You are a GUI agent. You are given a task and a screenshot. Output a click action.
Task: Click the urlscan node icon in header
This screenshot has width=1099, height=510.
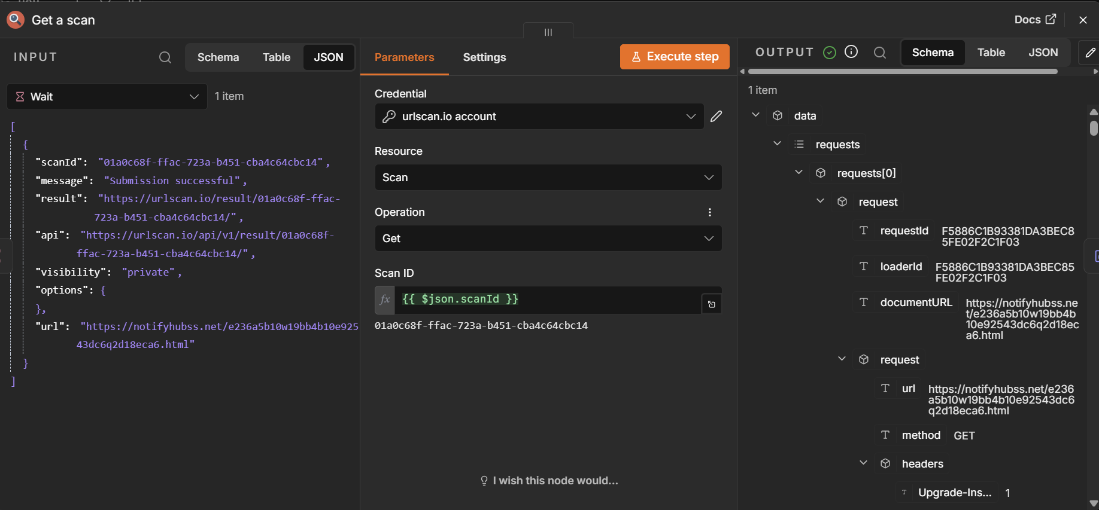16,20
